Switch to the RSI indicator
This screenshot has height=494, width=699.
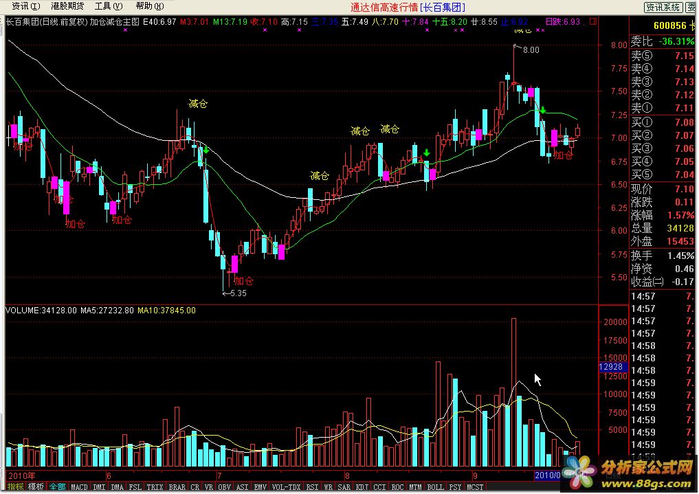[x=312, y=487]
